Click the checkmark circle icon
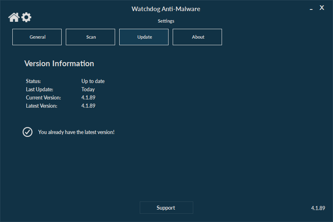 (x=28, y=132)
